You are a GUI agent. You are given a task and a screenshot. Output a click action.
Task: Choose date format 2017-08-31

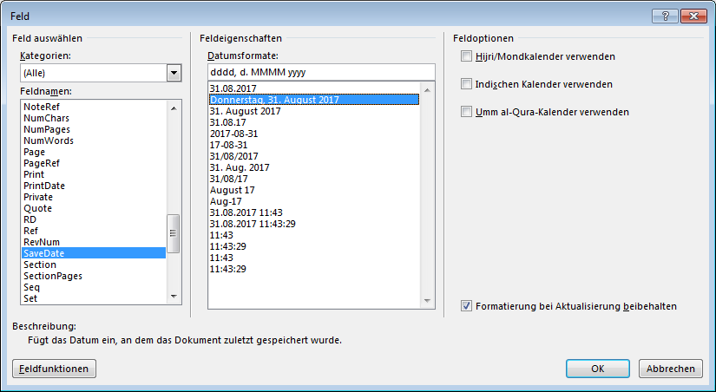pos(233,134)
